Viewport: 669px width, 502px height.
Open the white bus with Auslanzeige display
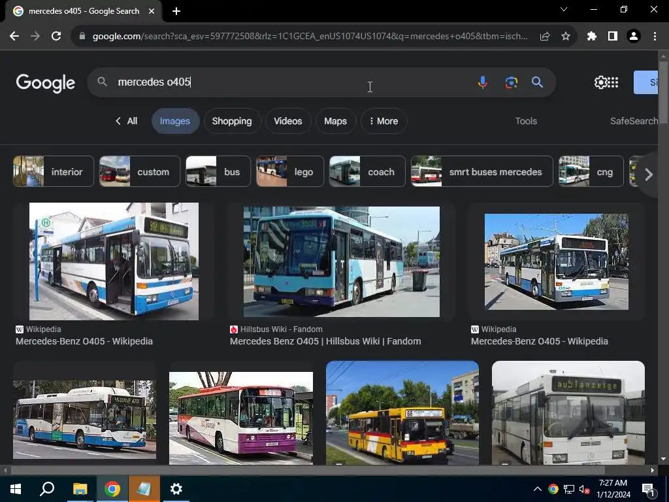pyautogui.click(x=568, y=413)
